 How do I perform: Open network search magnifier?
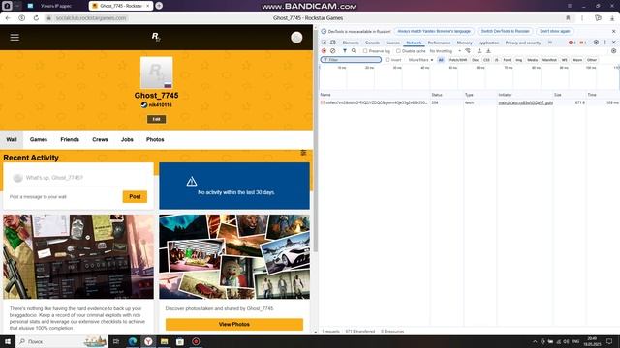pos(354,51)
